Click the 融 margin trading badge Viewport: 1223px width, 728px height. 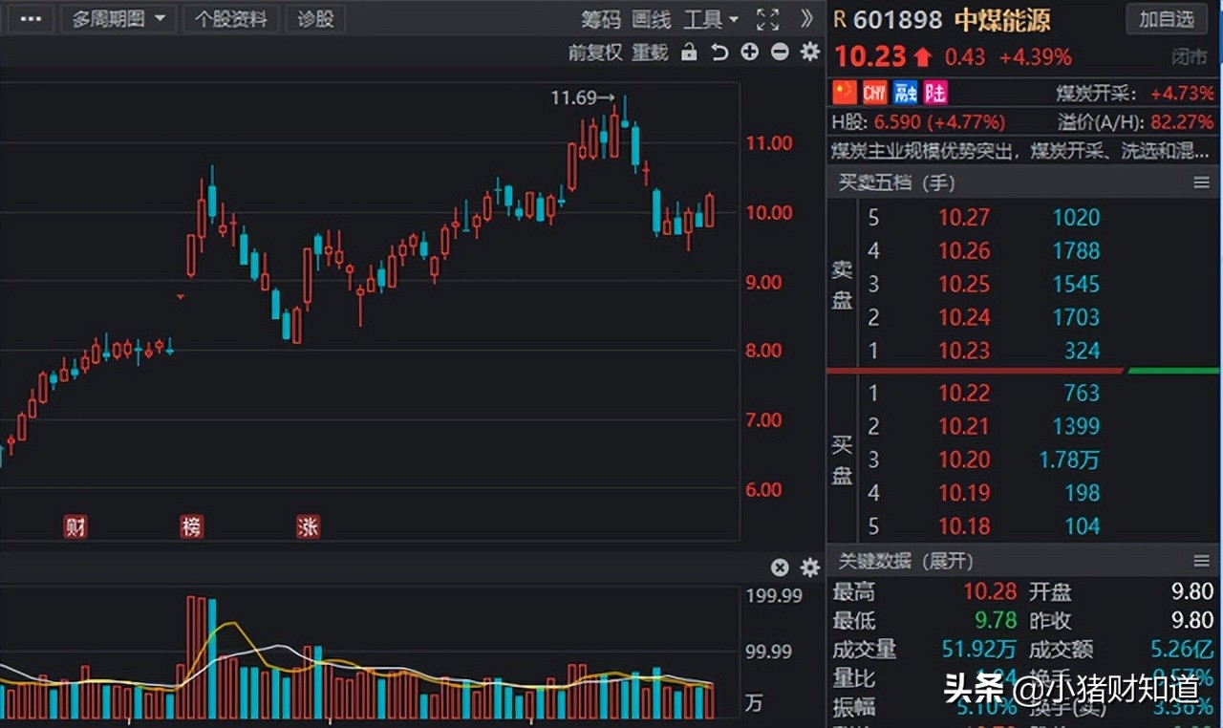point(904,92)
